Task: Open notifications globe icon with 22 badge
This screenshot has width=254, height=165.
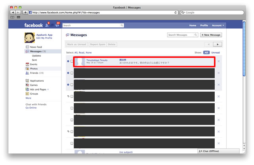Action: [57, 25]
